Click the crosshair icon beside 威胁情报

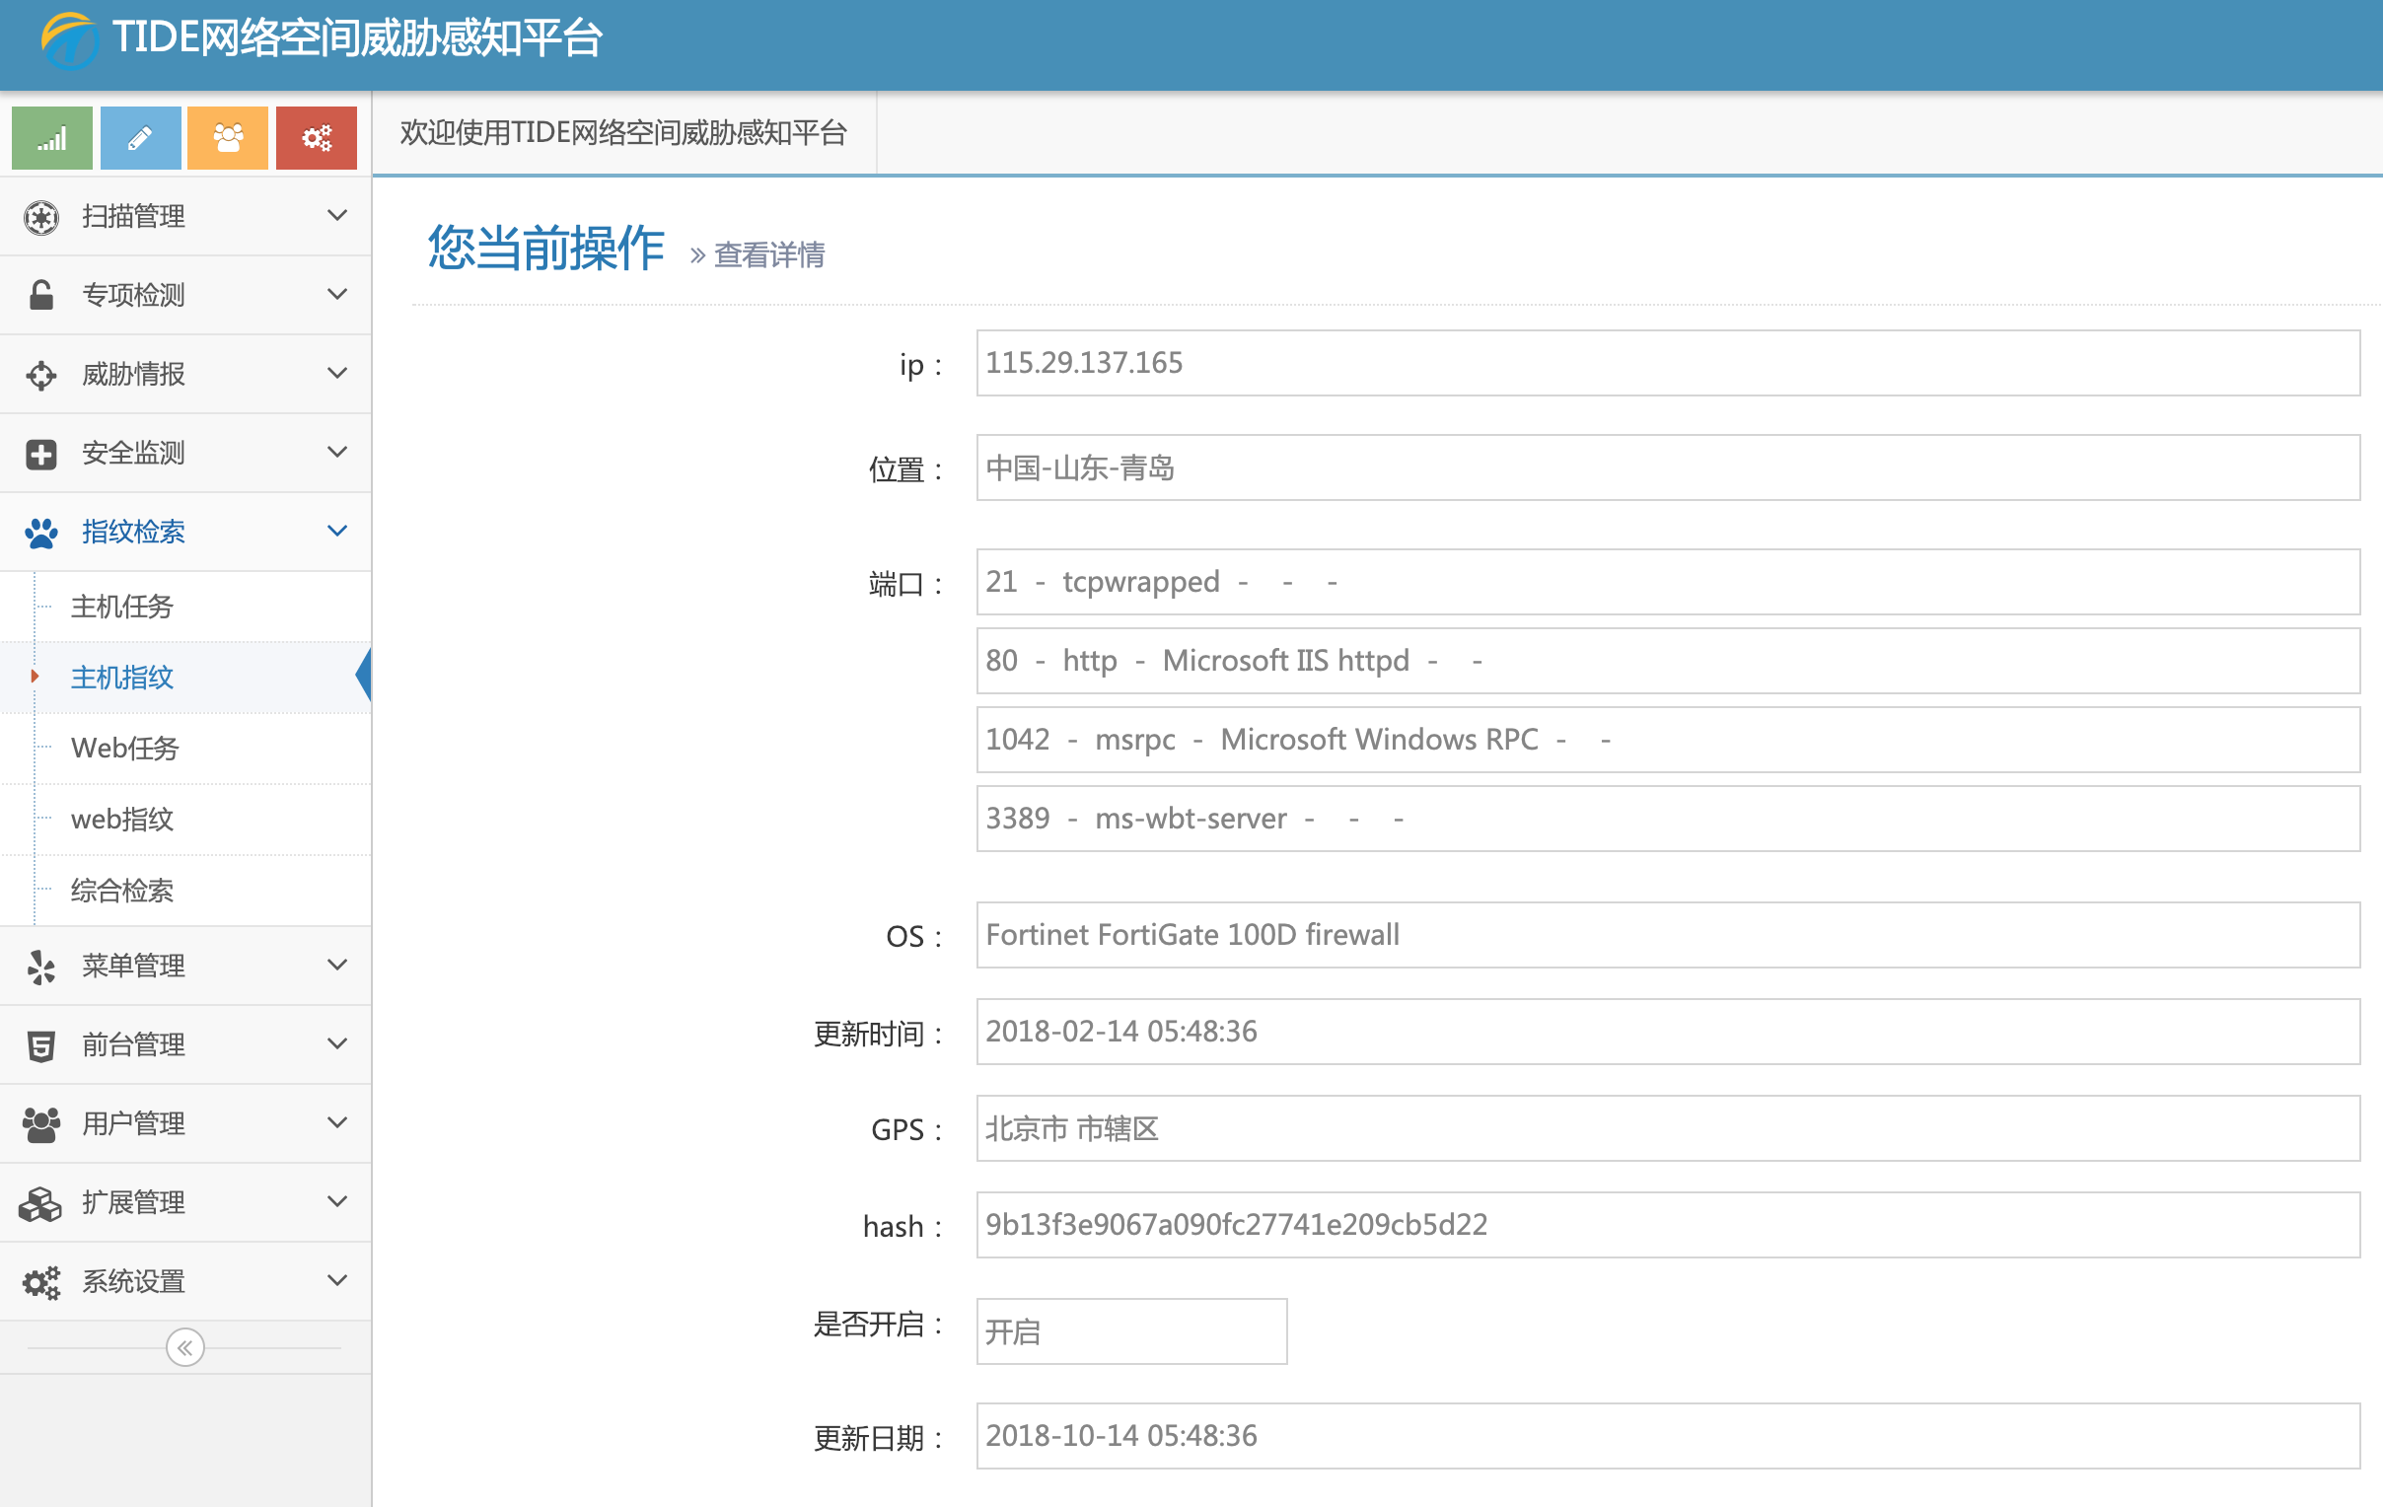pos(40,374)
